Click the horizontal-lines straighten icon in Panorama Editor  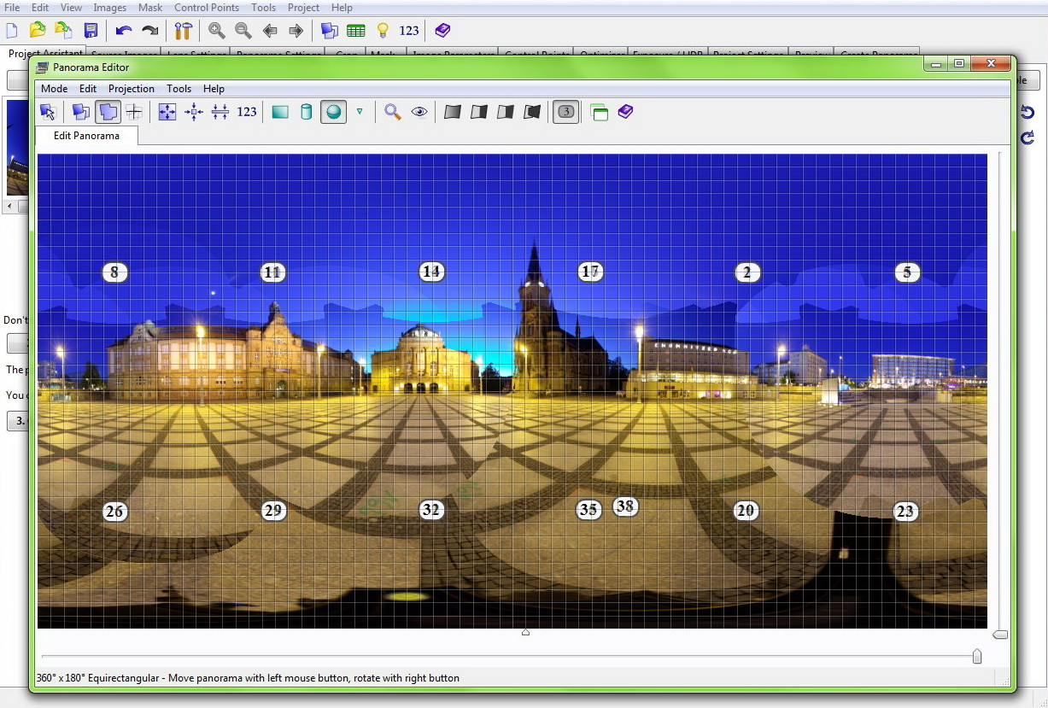pos(220,112)
